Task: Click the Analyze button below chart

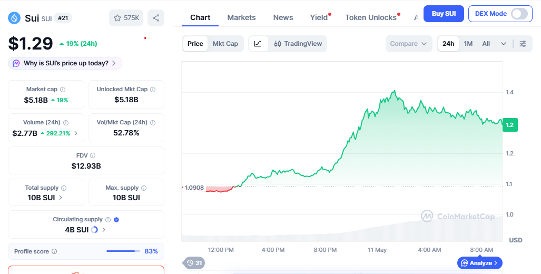Action: point(480,263)
